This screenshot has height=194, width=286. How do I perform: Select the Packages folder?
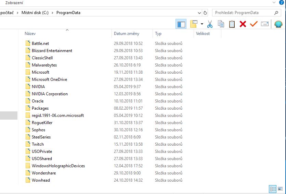click(x=40, y=108)
